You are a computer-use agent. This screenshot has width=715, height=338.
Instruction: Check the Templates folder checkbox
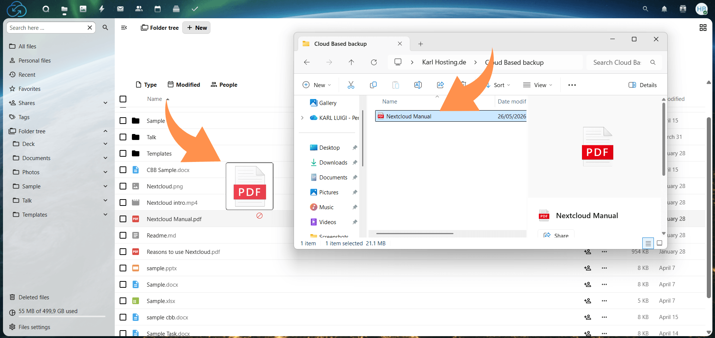tap(123, 153)
